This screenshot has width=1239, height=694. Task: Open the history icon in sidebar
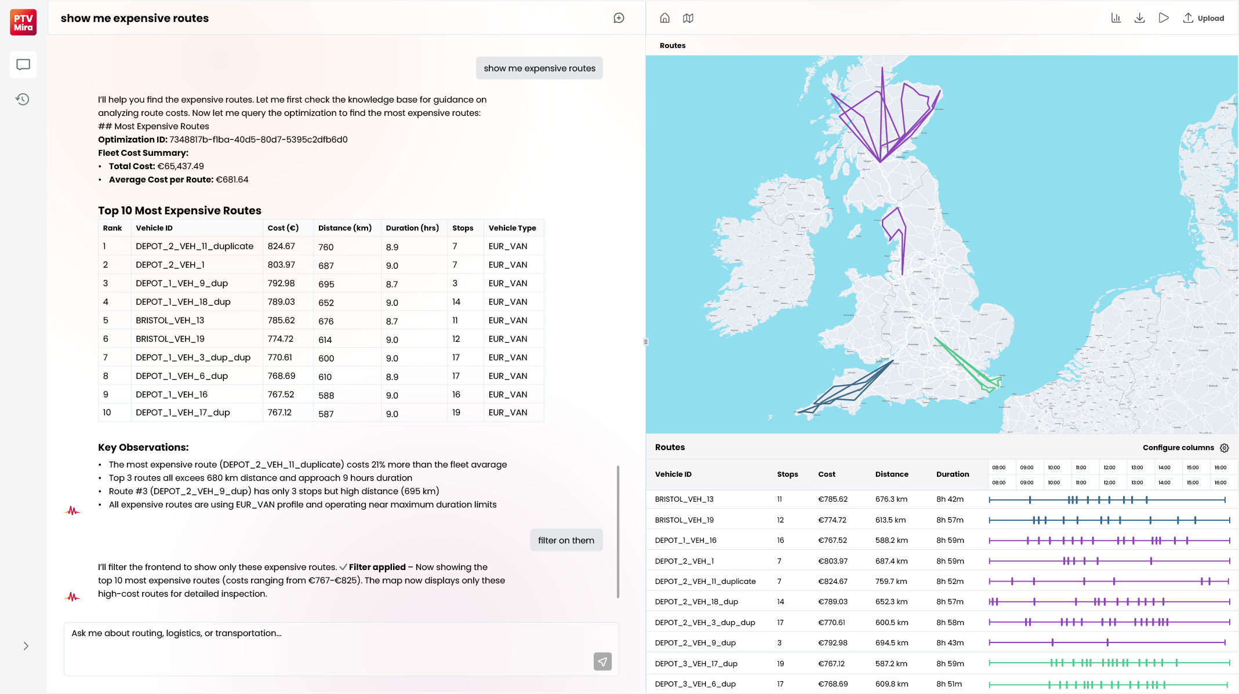tap(23, 99)
